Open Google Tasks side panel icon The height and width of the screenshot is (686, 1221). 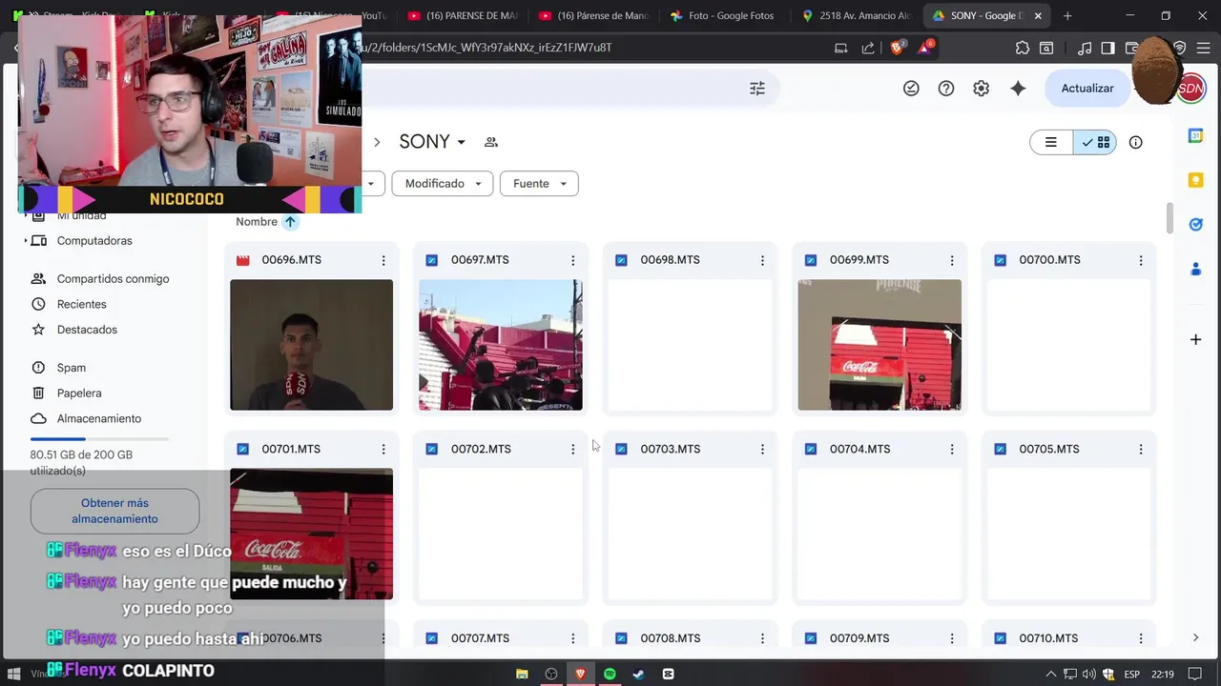1195,225
